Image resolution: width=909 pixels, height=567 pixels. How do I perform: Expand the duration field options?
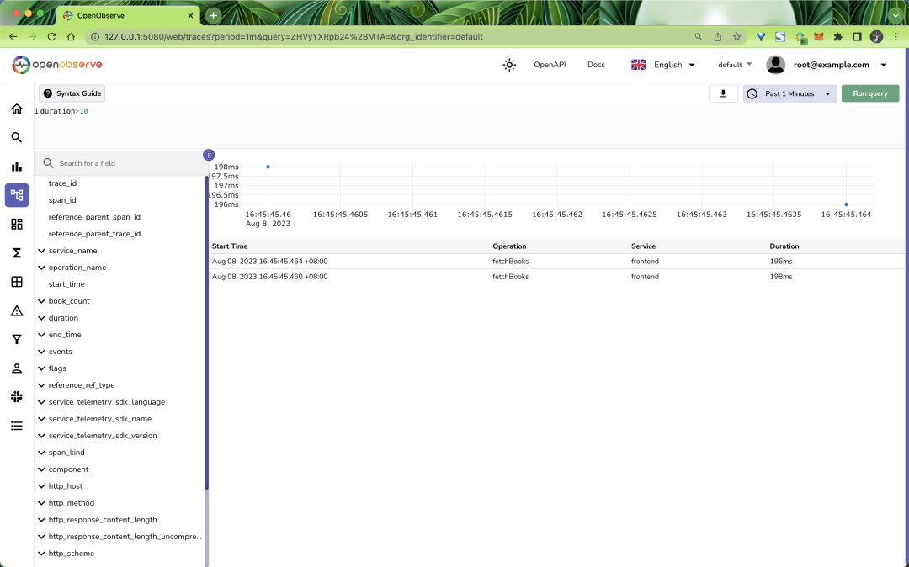[x=41, y=317]
